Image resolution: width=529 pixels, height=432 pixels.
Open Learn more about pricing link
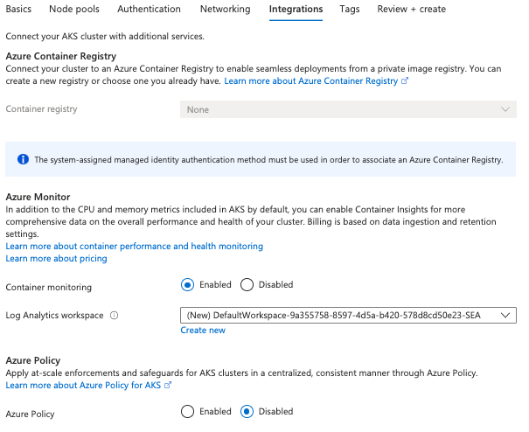(56, 259)
